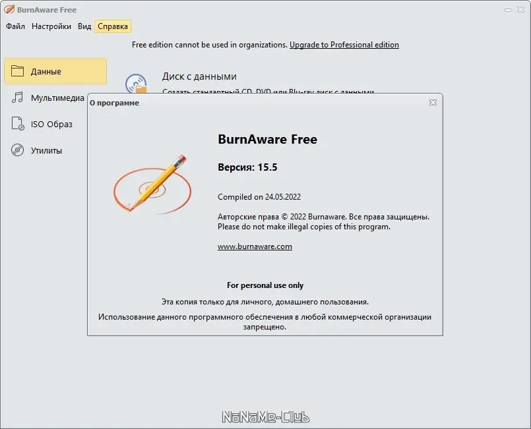Click the Эта копия только для личного line

coord(265,302)
